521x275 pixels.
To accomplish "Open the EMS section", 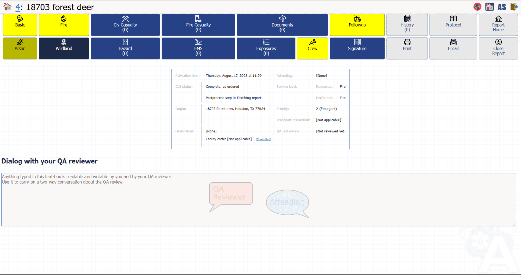I will coord(198,48).
